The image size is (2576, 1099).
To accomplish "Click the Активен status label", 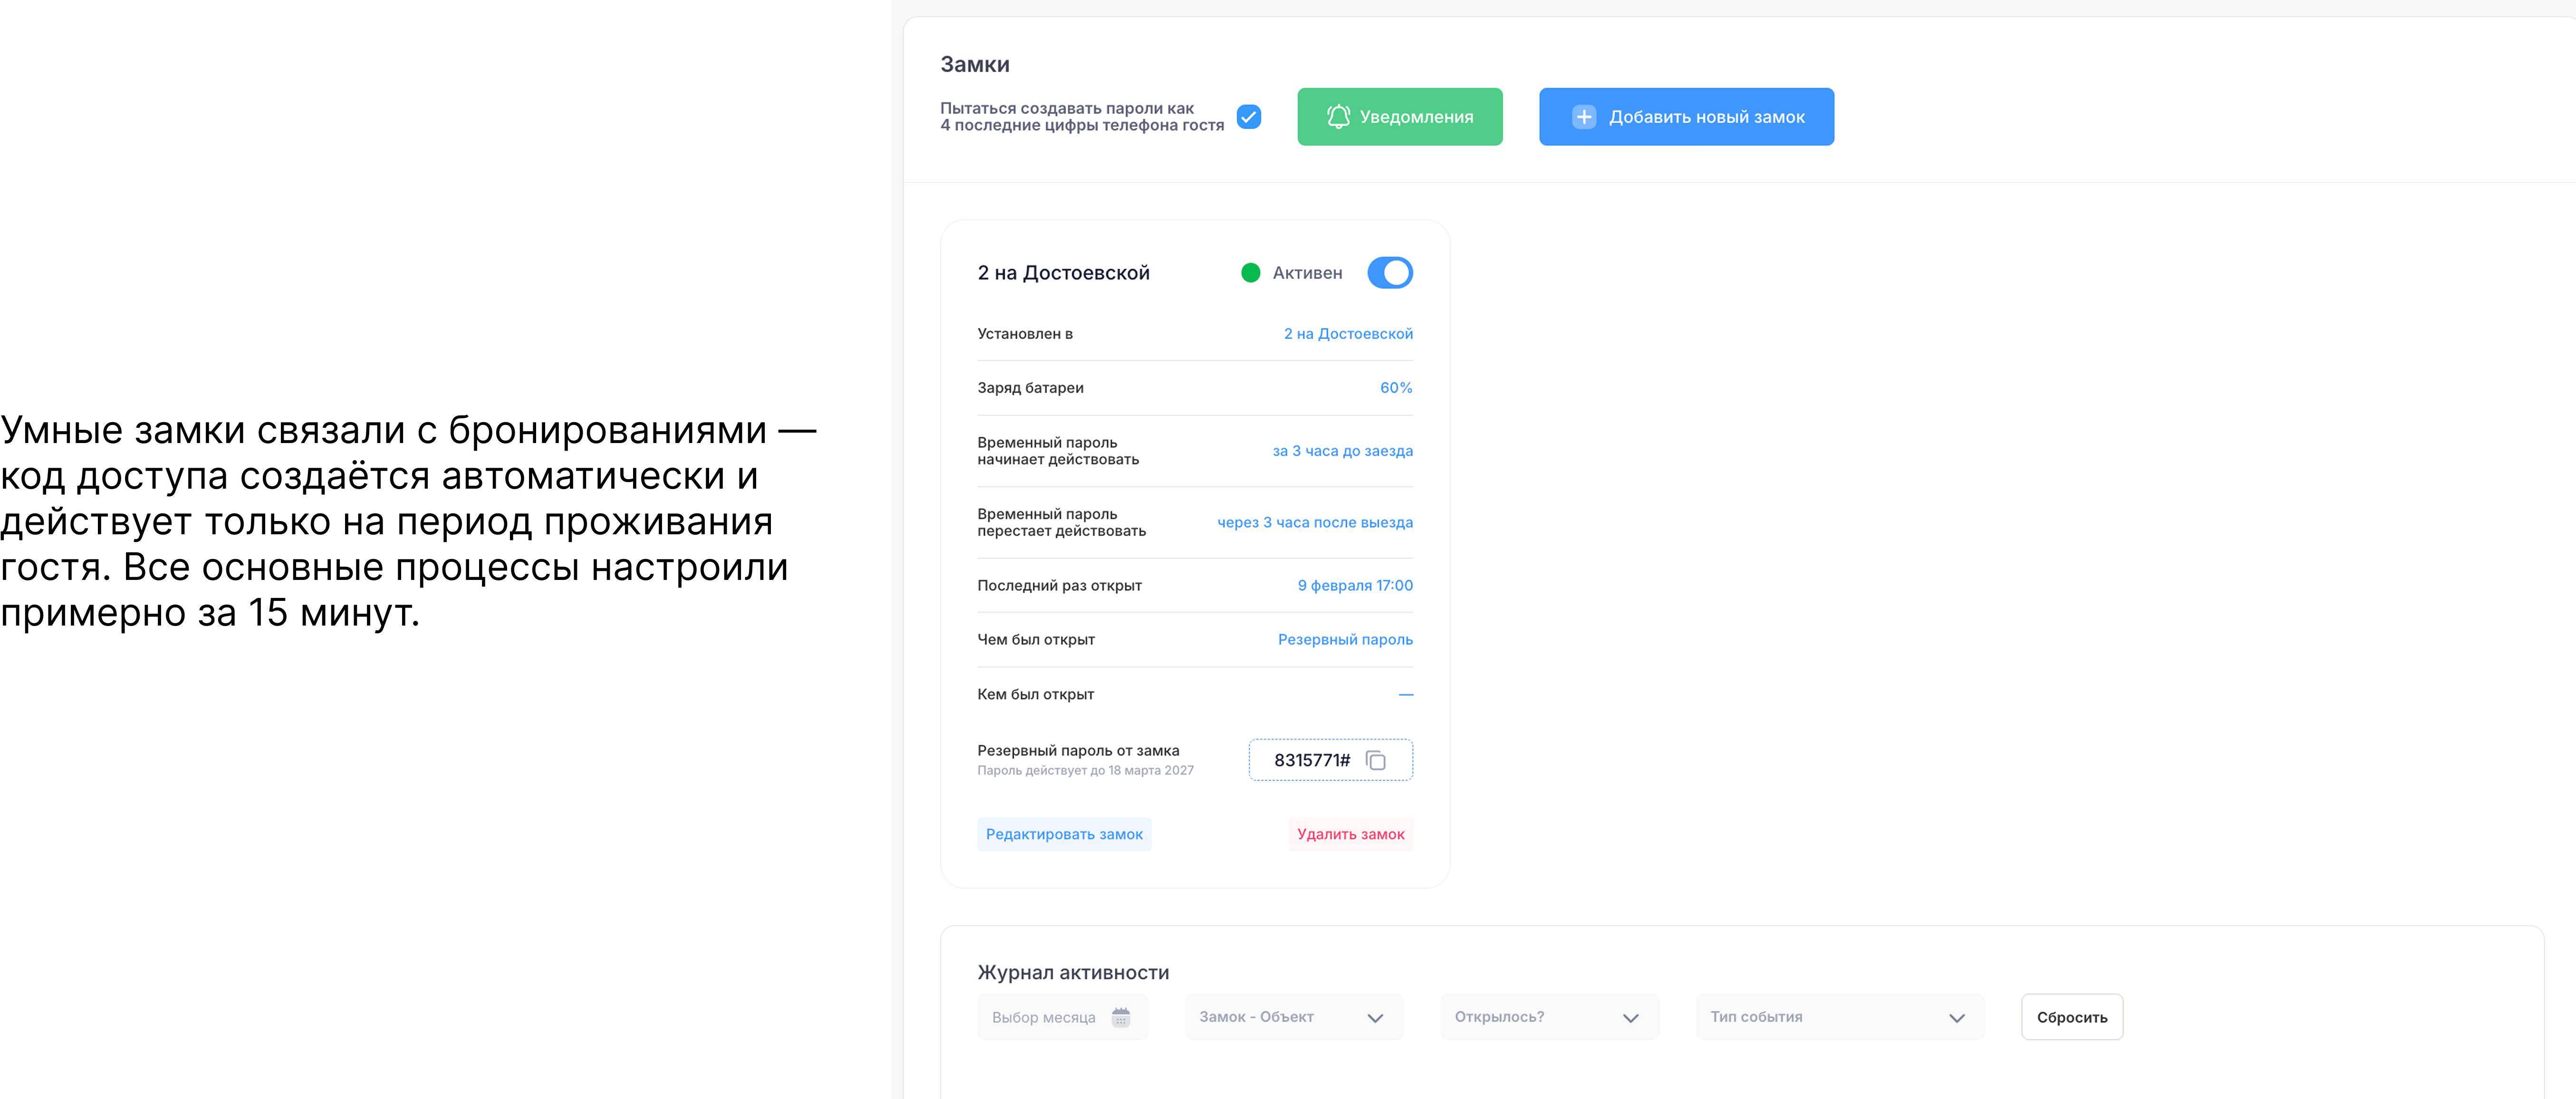I will click(1307, 273).
